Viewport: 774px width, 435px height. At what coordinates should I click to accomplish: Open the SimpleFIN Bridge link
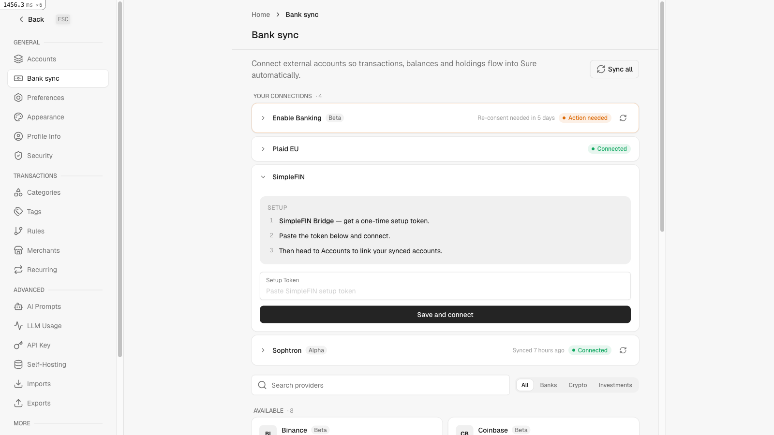pos(306,221)
